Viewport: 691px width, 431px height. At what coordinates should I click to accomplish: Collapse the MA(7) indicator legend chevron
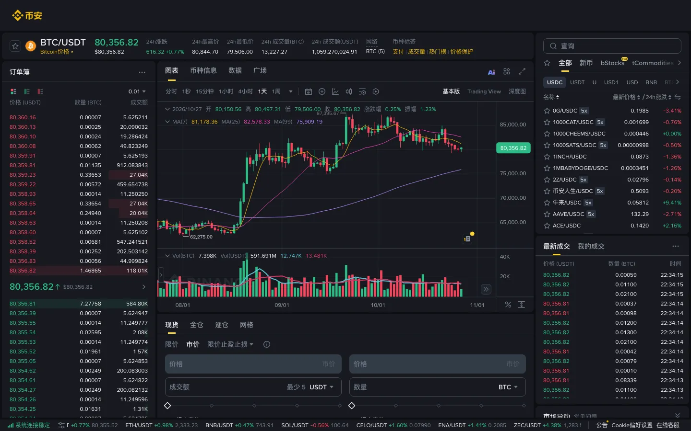[x=167, y=122]
